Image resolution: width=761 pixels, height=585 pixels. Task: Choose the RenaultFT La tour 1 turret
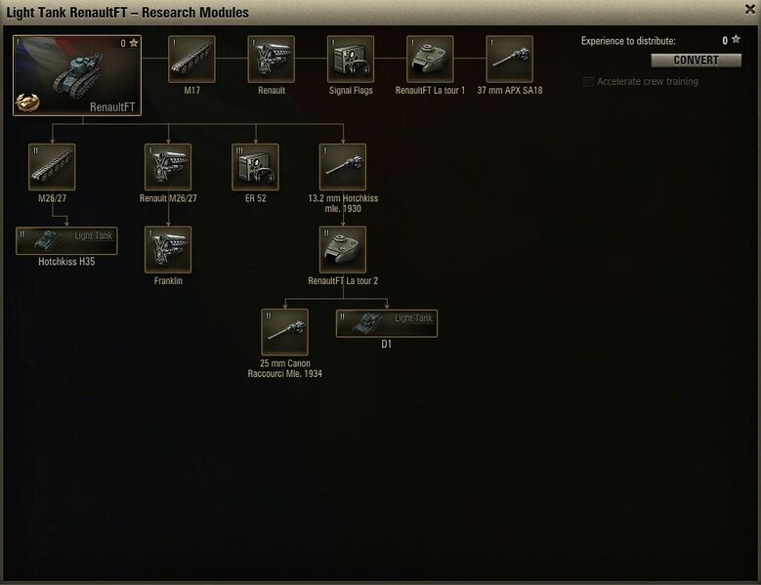coord(430,60)
